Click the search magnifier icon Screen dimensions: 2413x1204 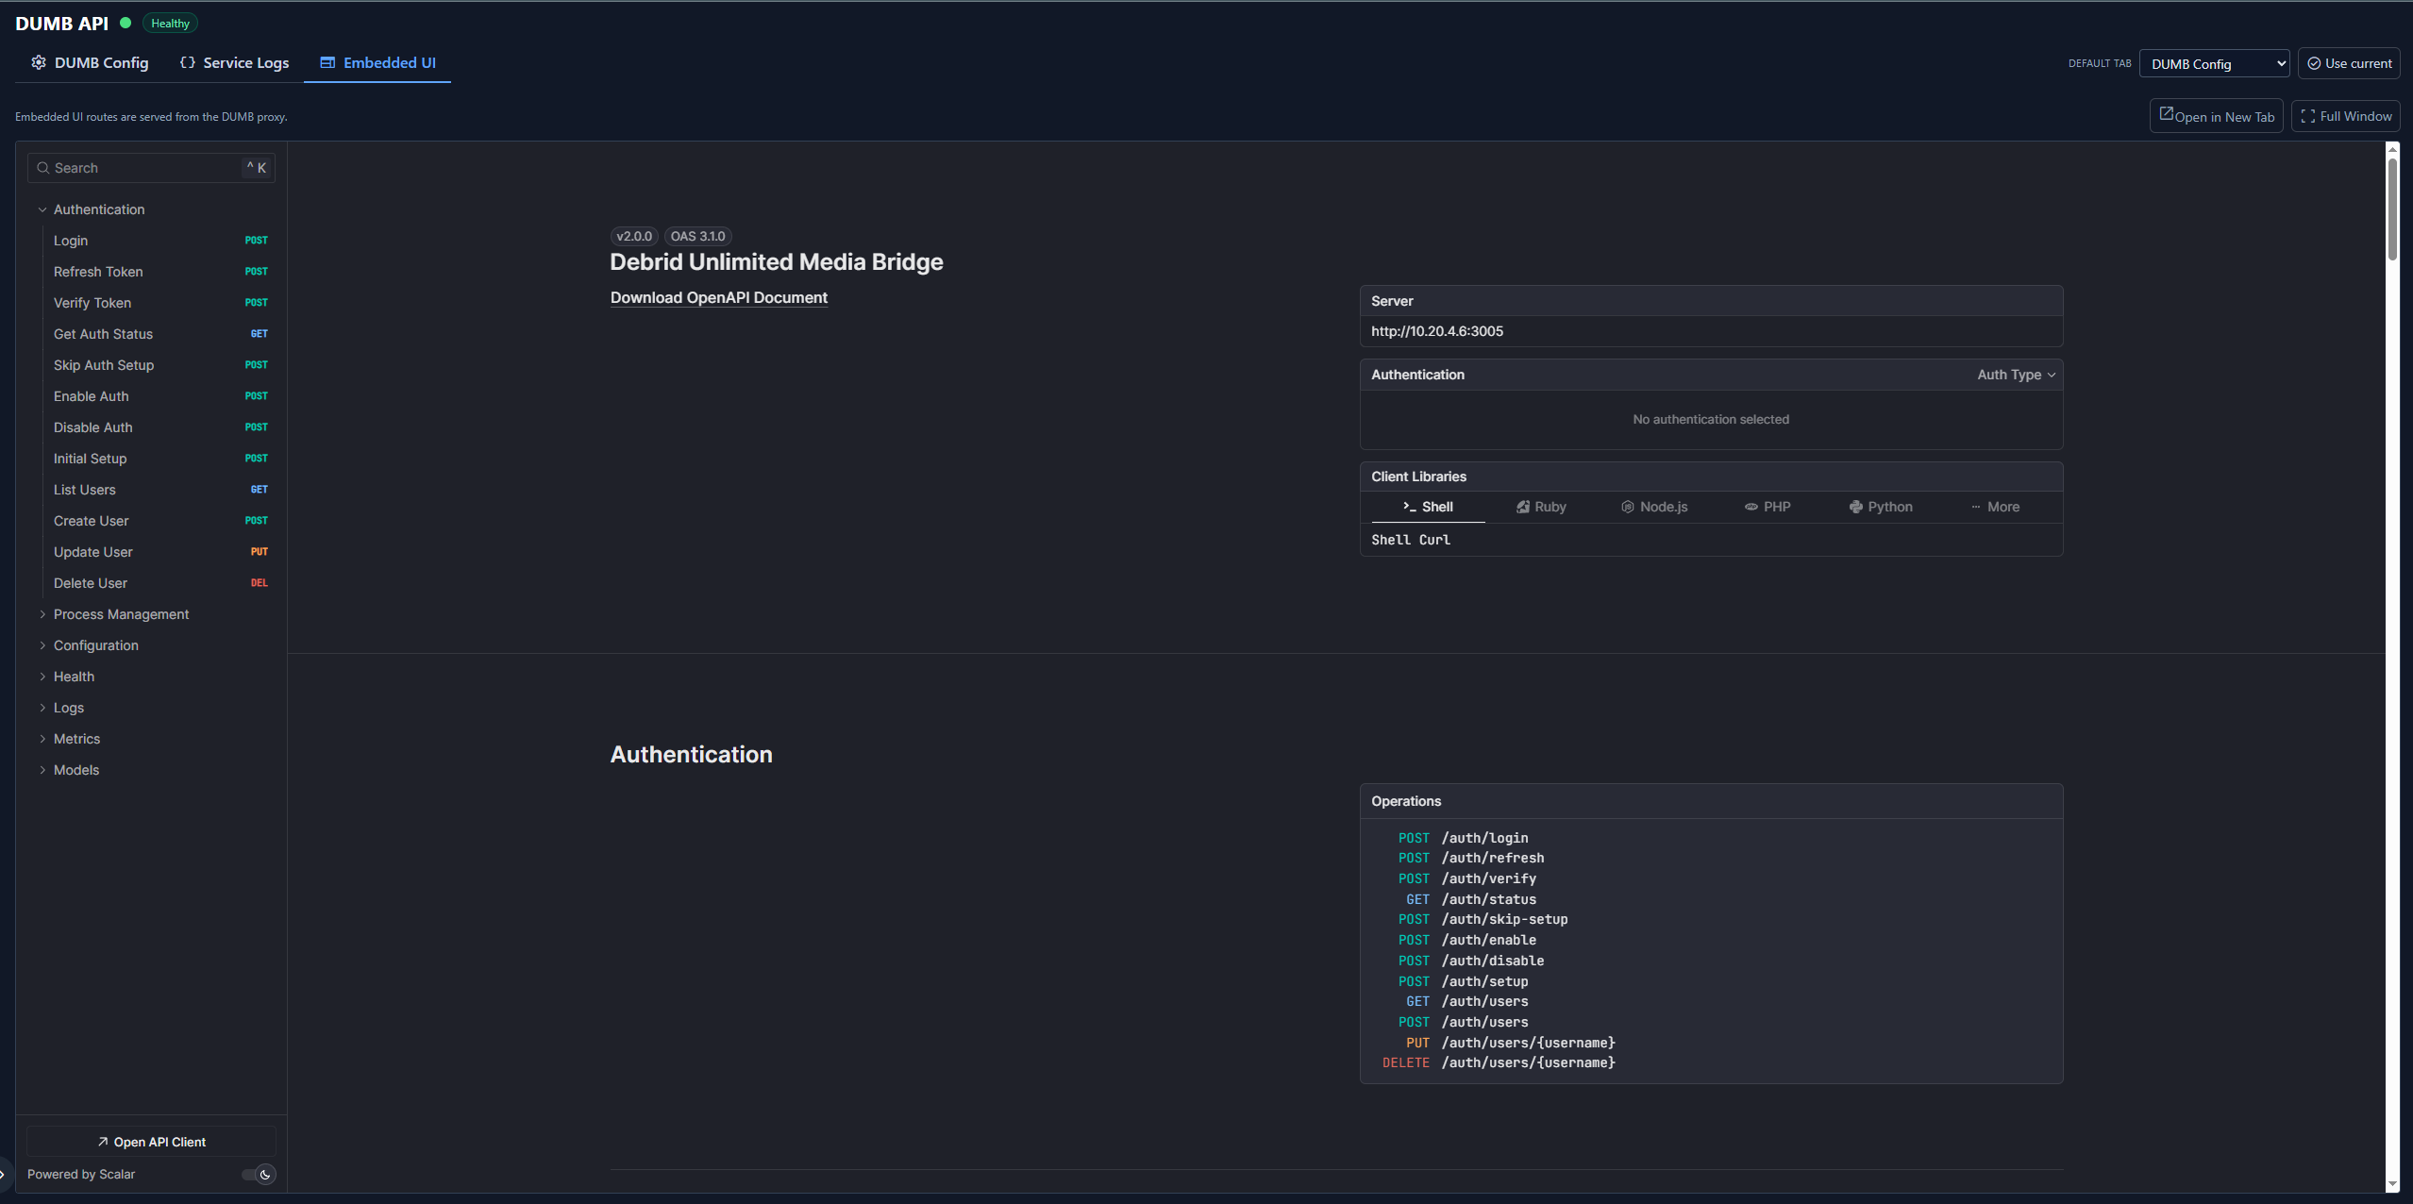43,167
